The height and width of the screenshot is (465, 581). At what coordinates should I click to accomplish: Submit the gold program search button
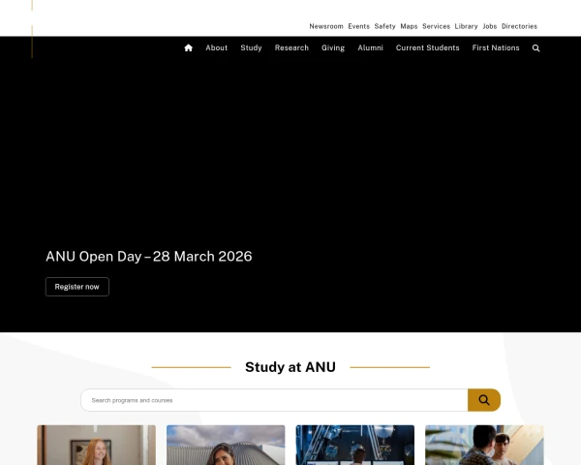coord(484,400)
